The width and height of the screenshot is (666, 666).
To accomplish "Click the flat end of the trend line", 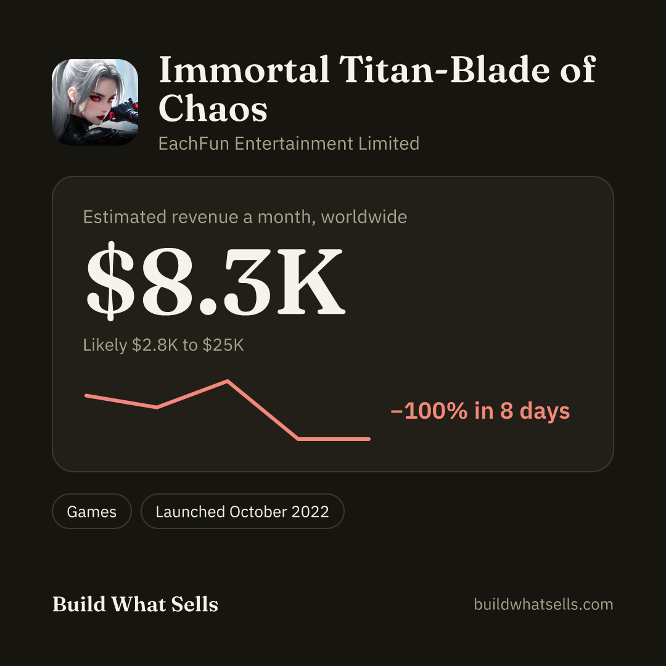I will [x=334, y=439].
